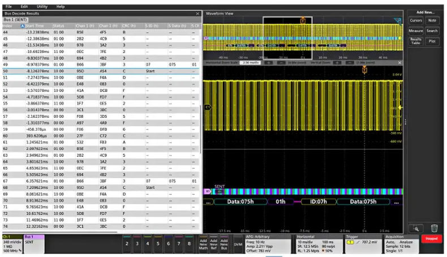Viewport: 447px width, 257px height.
Task: Add a new Plot
Action: click(x=432, y=41)
